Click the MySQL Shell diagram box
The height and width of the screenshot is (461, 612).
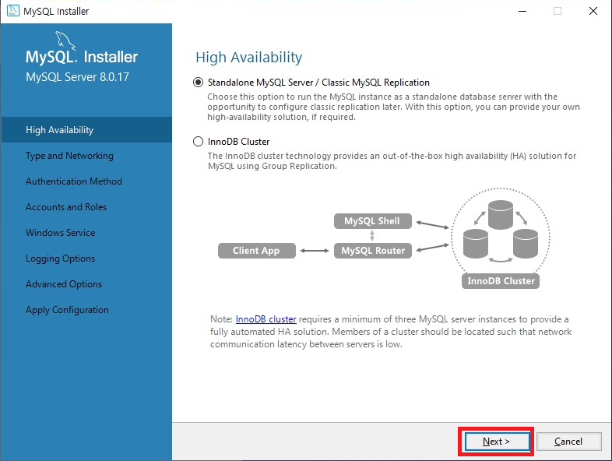click(x=373, y=221)
